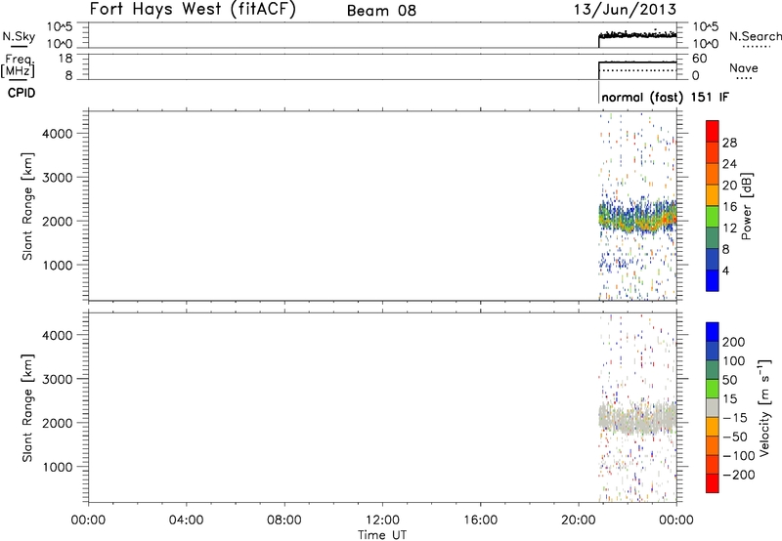Click the 12:00 time tick label
Viewport: 782px width, 541px height.
tap(382, 520)
